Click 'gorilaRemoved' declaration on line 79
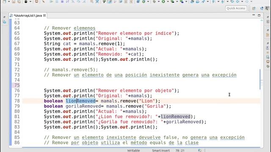The height and width of the screenshot is (152, 271). pyautogui.click(x=83, y=106)
